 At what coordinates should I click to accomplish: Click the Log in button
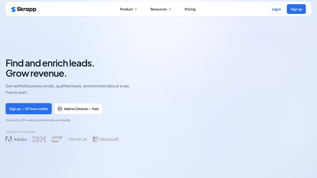click(276, 9)
